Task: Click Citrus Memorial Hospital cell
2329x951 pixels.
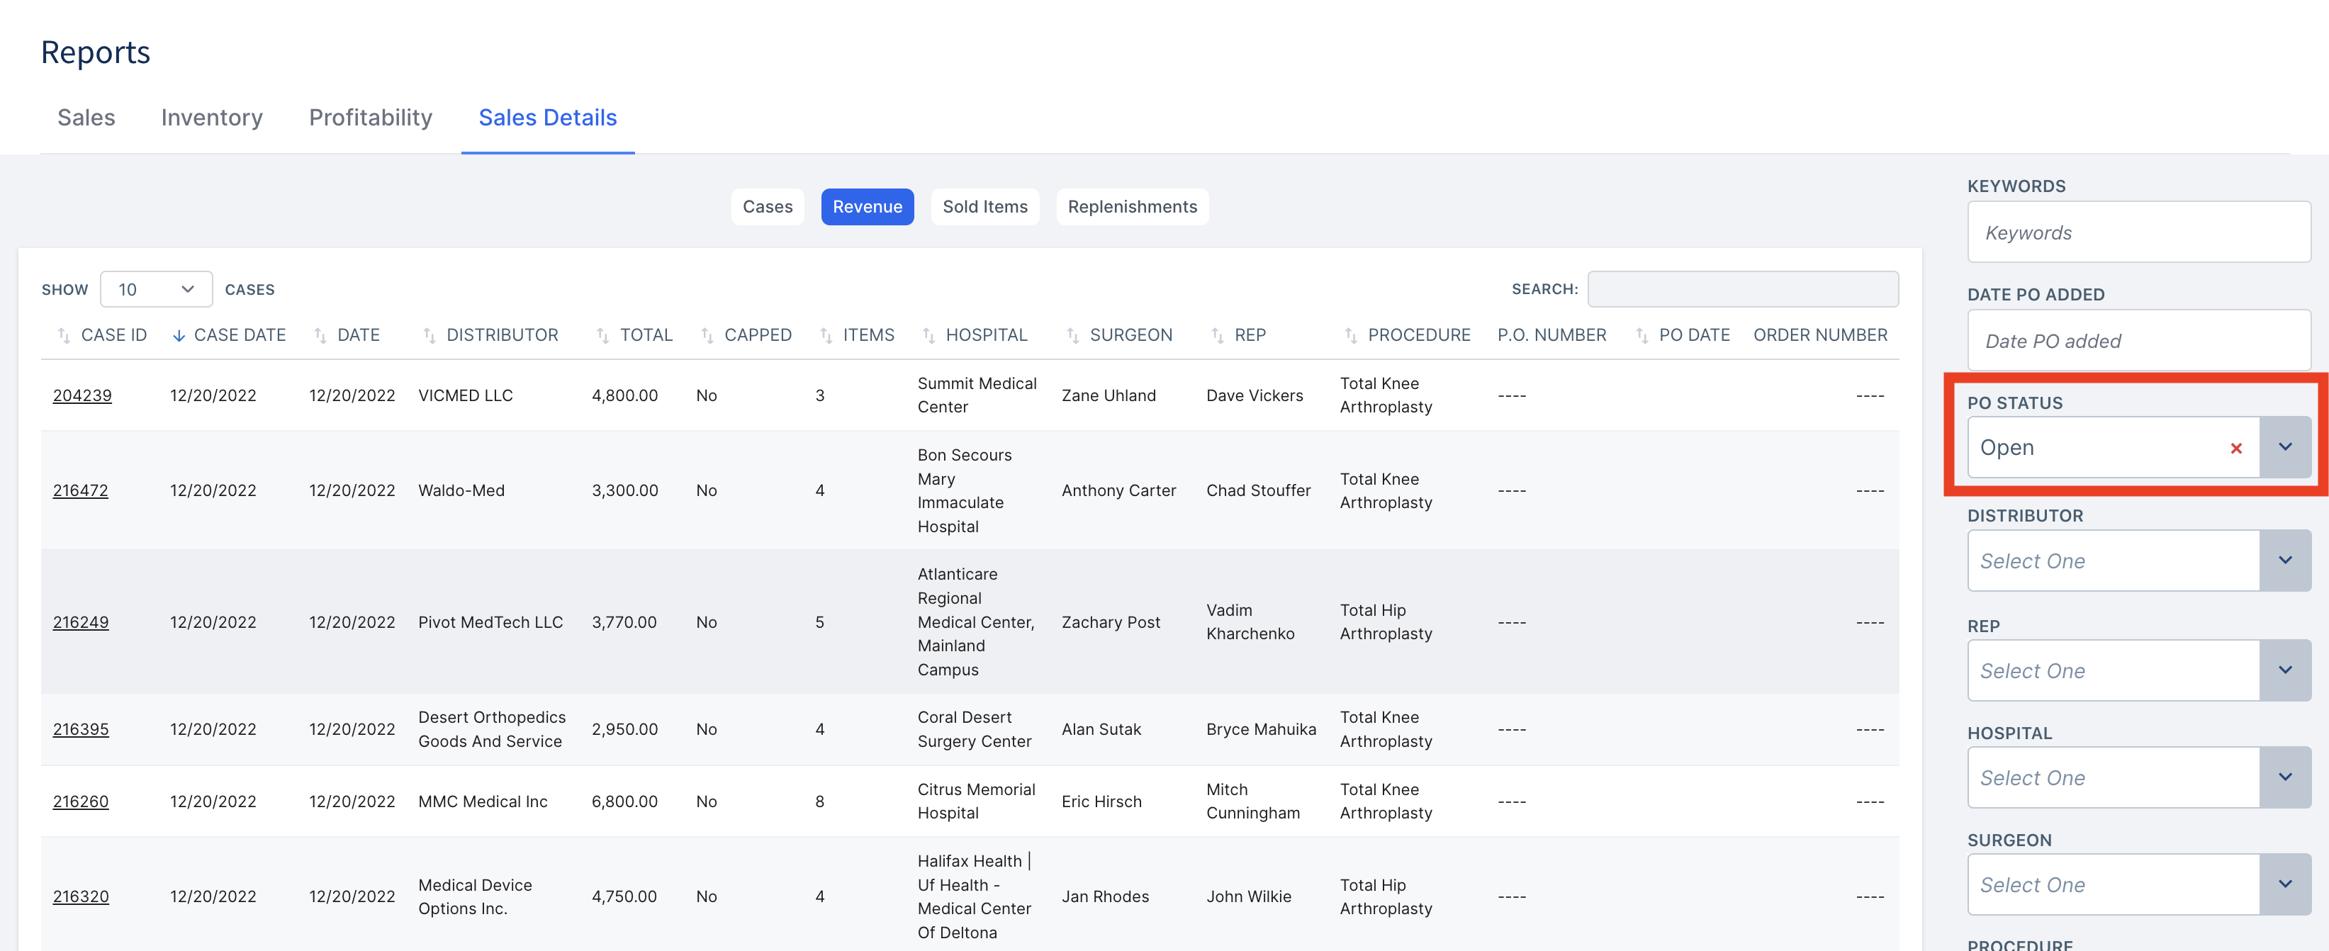Action: [x=975, y=801]
